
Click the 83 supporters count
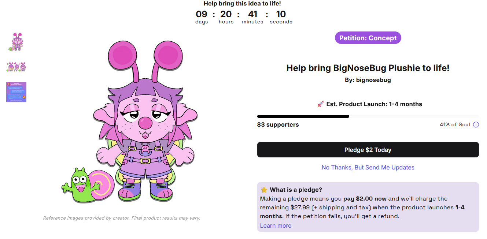point(278,125)
